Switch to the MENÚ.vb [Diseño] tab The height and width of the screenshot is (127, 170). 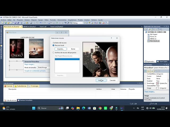(29, 27)
